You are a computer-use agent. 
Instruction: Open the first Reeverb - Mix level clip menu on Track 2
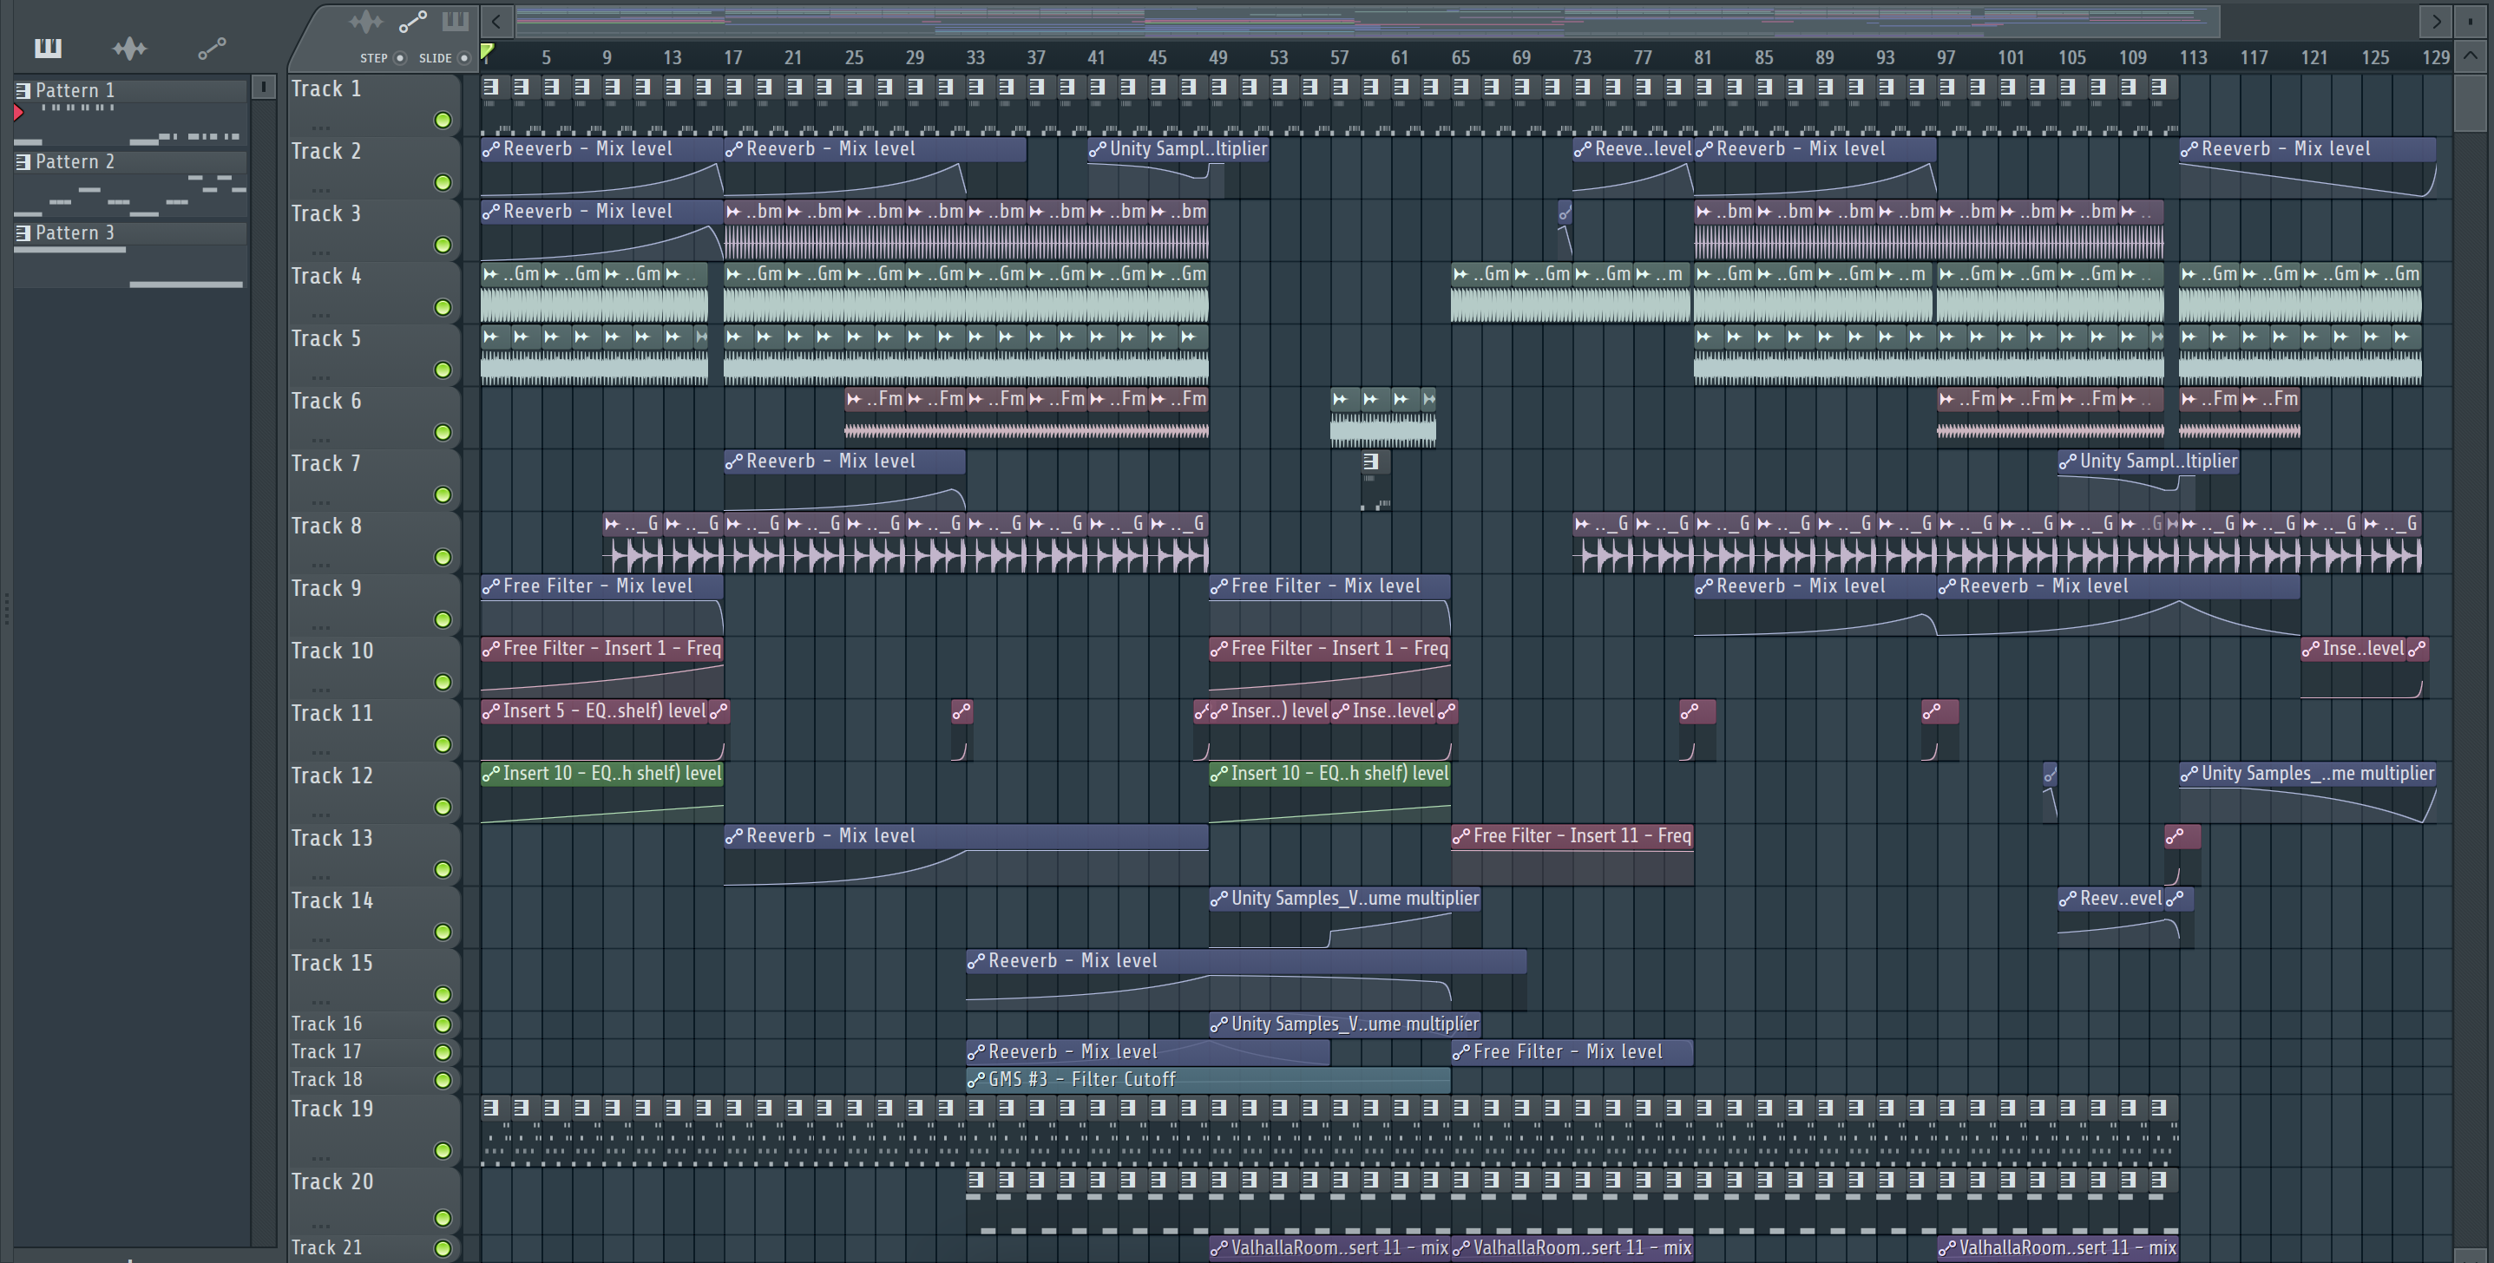[491, 149]
